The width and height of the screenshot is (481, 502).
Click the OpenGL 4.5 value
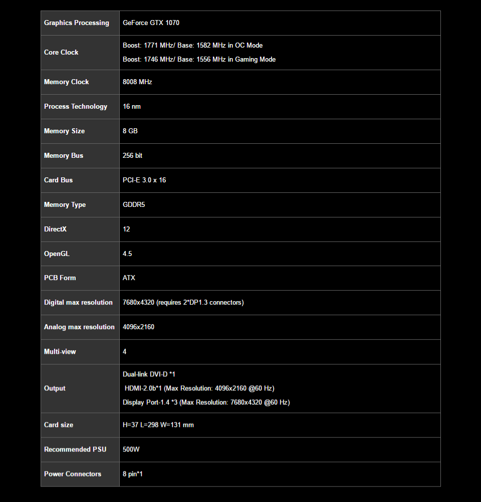[127, 254]
